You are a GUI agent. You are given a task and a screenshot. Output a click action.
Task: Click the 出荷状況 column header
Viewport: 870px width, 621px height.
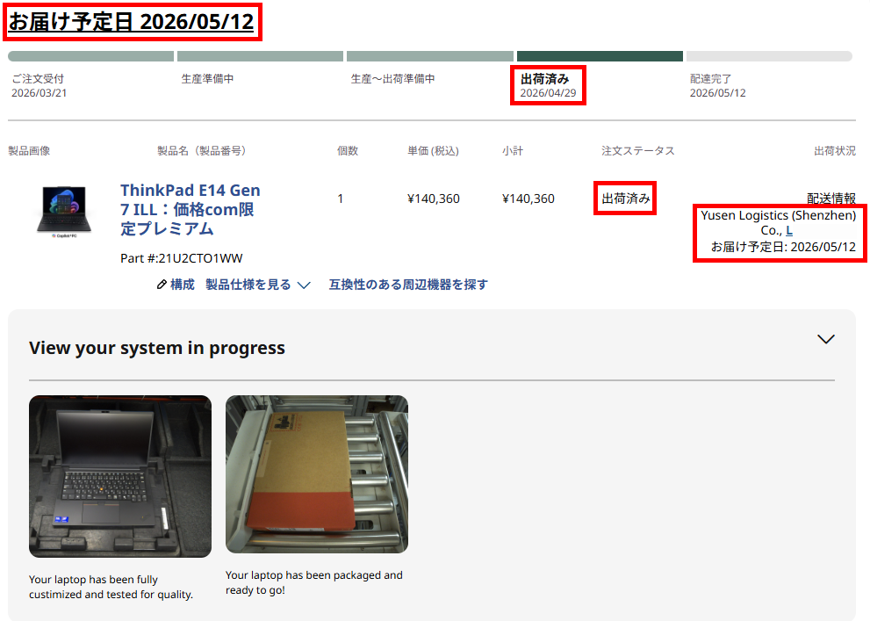click(835, 151)
